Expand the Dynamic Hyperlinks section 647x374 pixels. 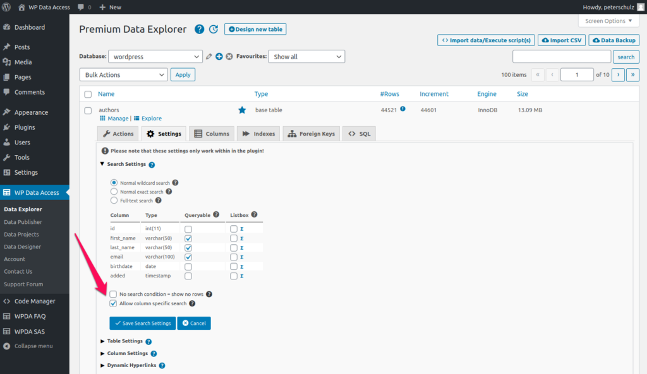(102, 365)
